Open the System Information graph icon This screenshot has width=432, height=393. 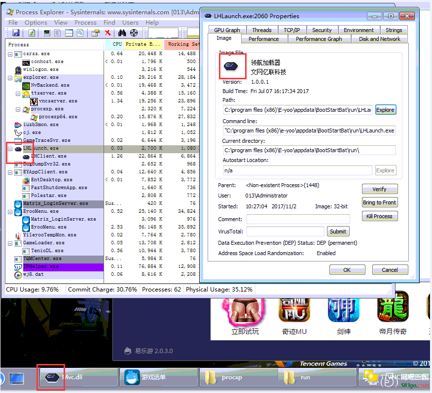tap(47, 33)
